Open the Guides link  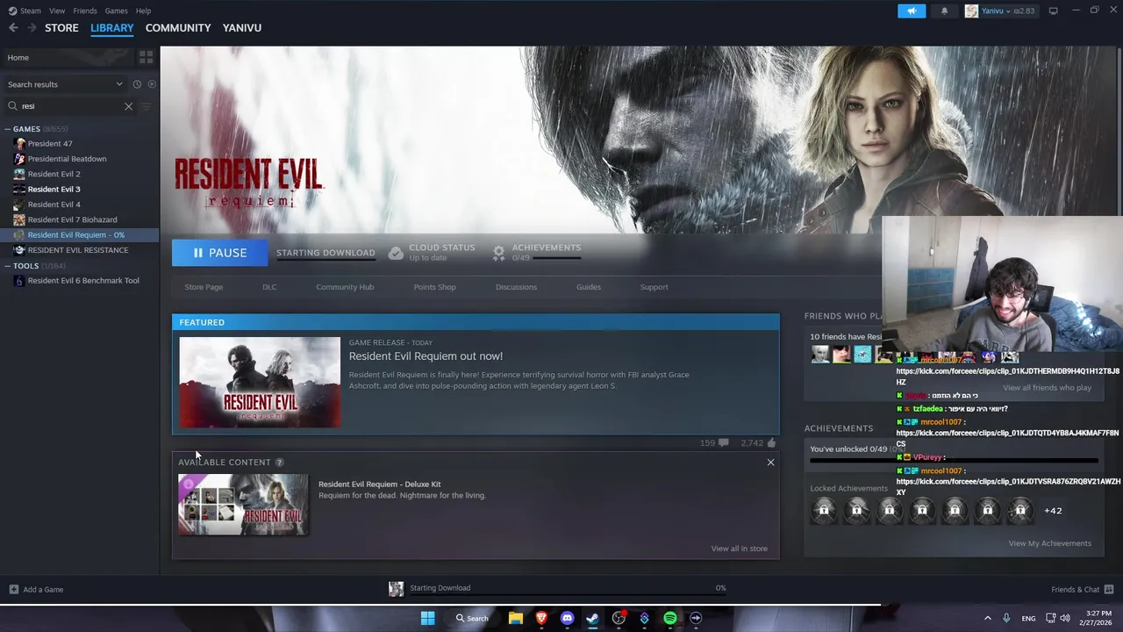pyautogui.click(x=589, y=287)
